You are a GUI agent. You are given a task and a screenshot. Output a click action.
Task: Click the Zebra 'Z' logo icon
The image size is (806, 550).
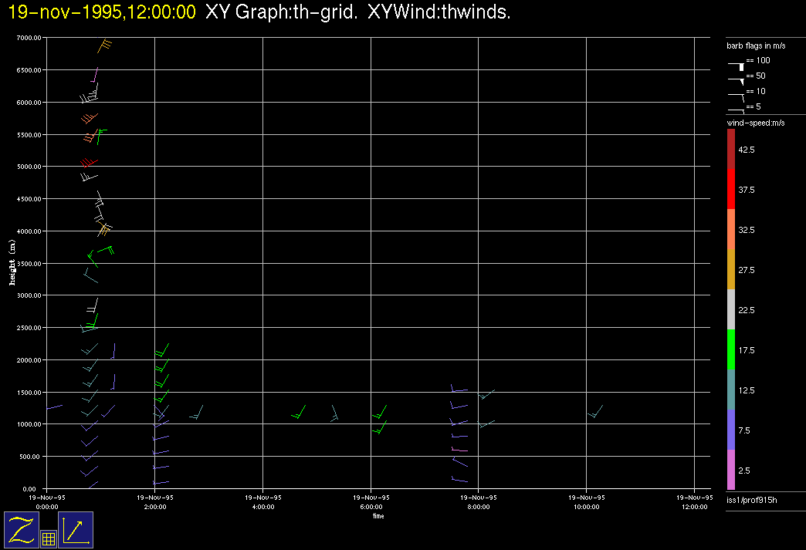coord(22,529)
